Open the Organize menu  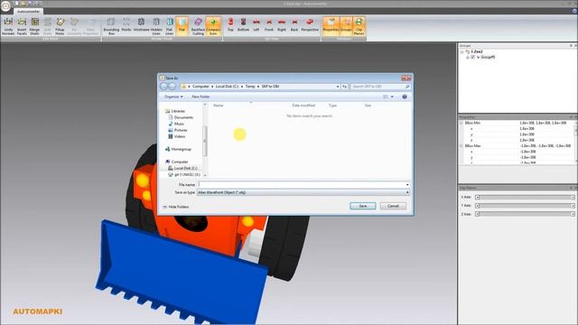point(173,97)
